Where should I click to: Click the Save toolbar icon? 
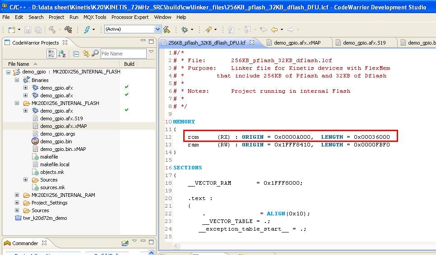click(x=28, y=29)
